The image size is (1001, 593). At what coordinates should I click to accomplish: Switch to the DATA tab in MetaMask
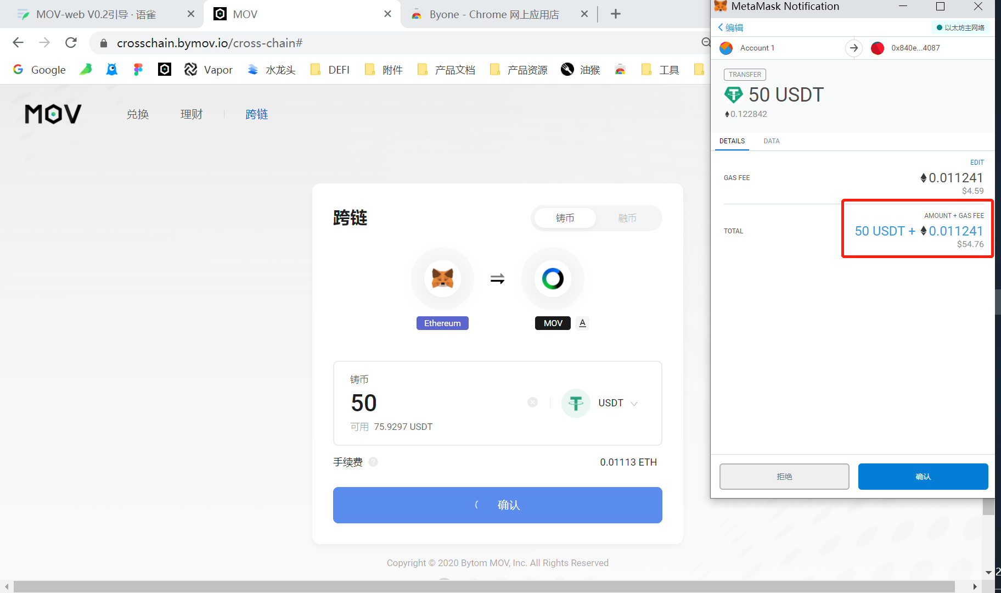pos(771,141)
